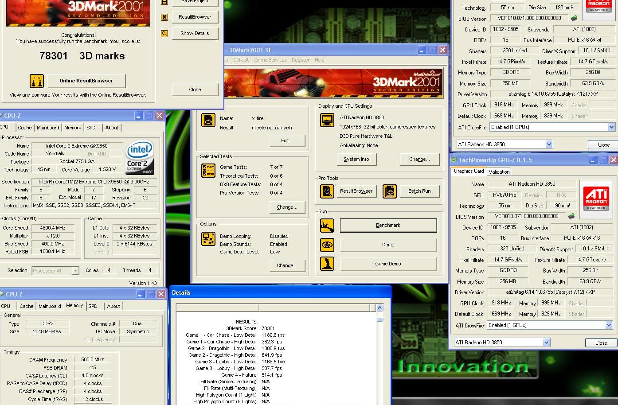Click Change... in Display and CPU Settings
This screenshot has width=618, height=405.
(419, 159)
